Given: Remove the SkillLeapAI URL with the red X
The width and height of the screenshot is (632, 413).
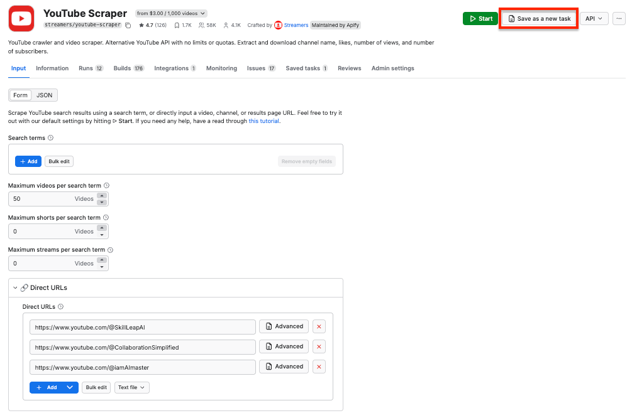Looking at the screenshot, I should click(x=319, y=326).
